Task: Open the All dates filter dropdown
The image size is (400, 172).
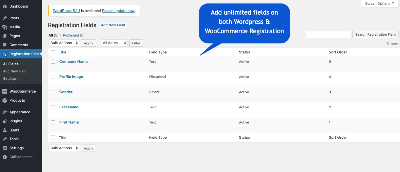Action: tap(114, 43)
